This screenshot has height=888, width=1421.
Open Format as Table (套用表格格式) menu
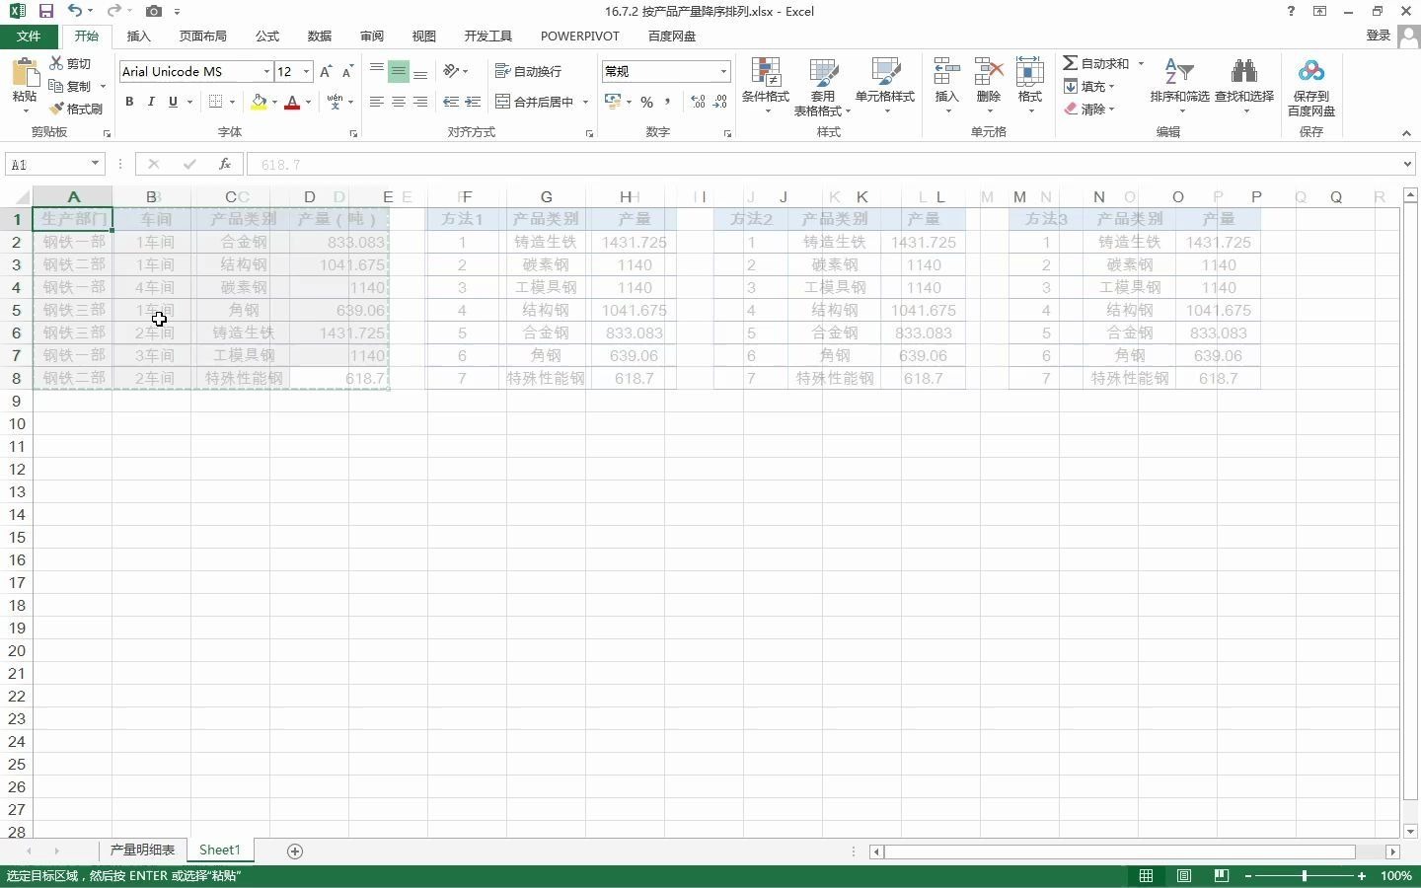point(822,86)
